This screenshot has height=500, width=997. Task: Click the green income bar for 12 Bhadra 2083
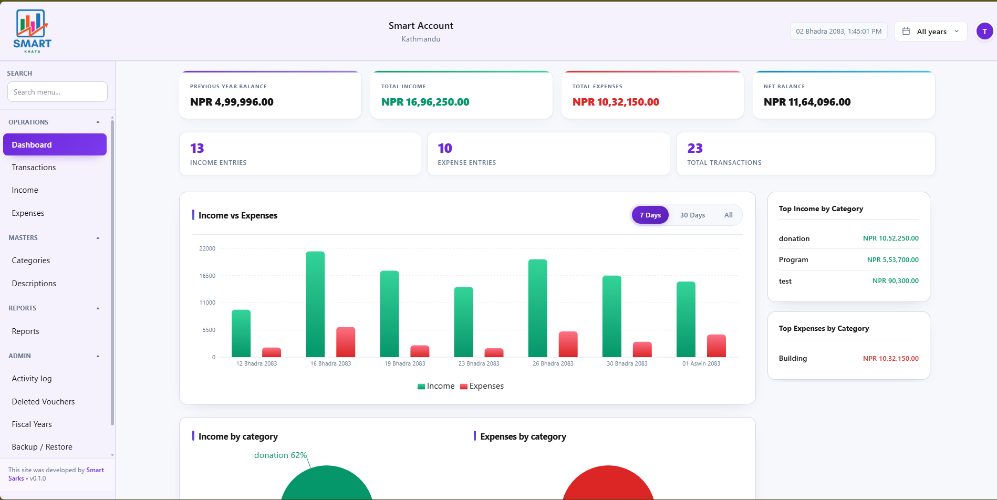(241, 334)
